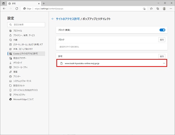Click 追加 button in ブロック section

click(162, 40)
